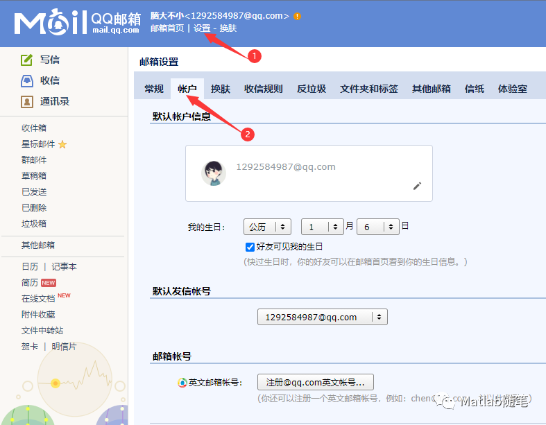Open the 收件箱 folder
The height and width of the screenshot is (425, 546).
[34, 128]
